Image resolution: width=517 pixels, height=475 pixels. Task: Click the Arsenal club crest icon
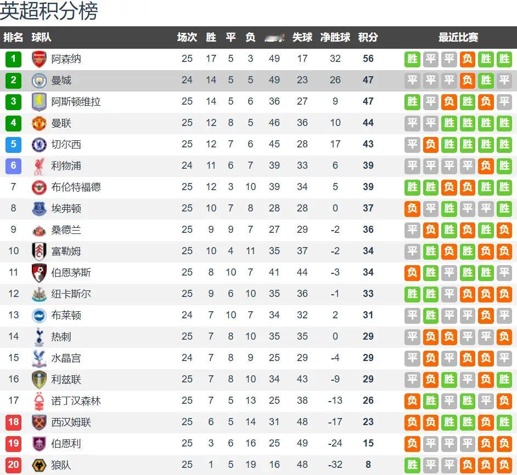point(39,59)
